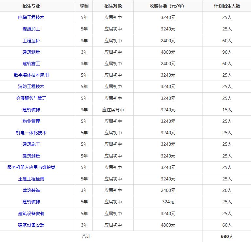Viewport: 251px width, 242px height.
Task: Open the 焊接加工 major link
Action: tap(31, 29)
